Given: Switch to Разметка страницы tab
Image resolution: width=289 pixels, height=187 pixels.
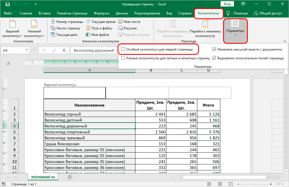Looking at the screenshot, I should (x=72, y=13).
